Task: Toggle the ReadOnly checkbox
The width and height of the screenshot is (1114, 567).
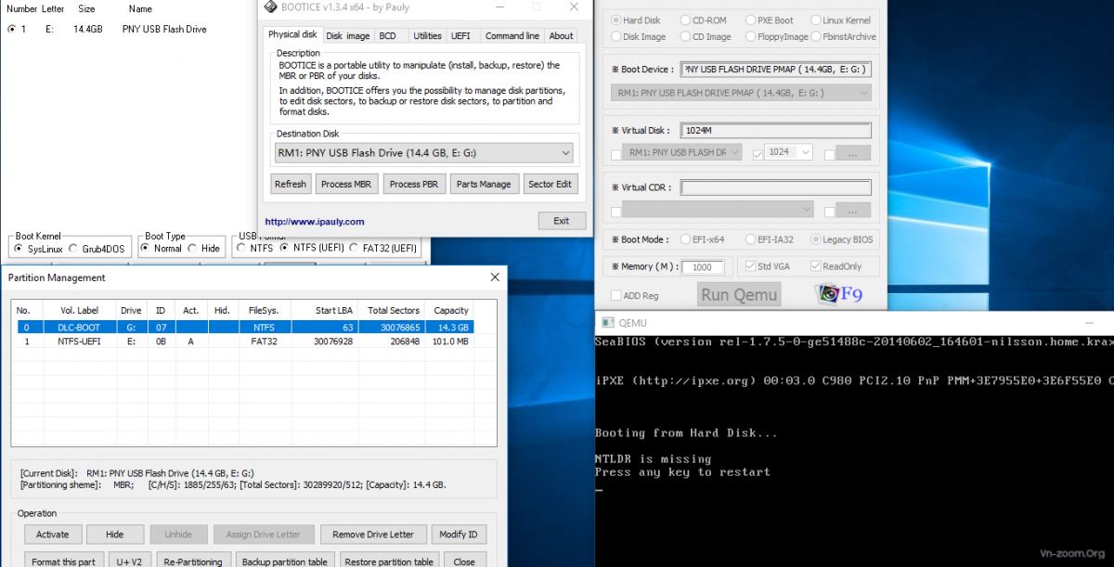Action: pos(815,266)
